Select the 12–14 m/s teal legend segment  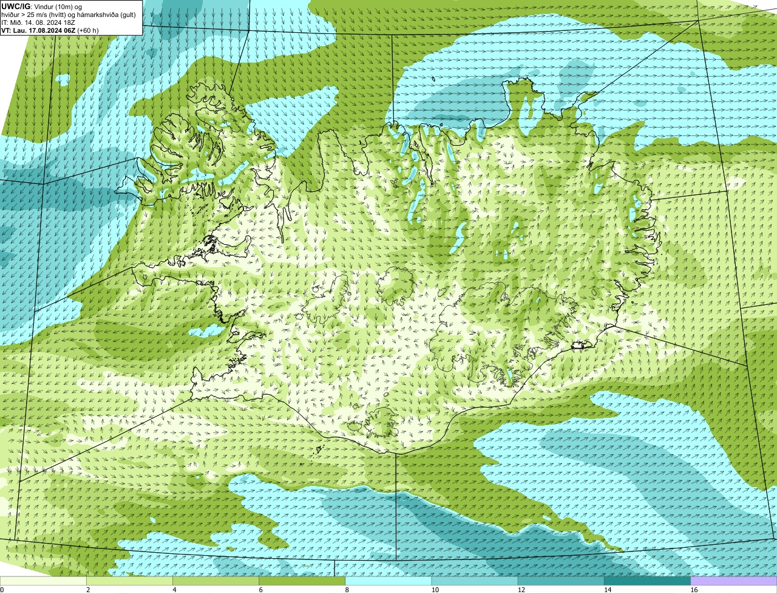(x=561, y=581)
